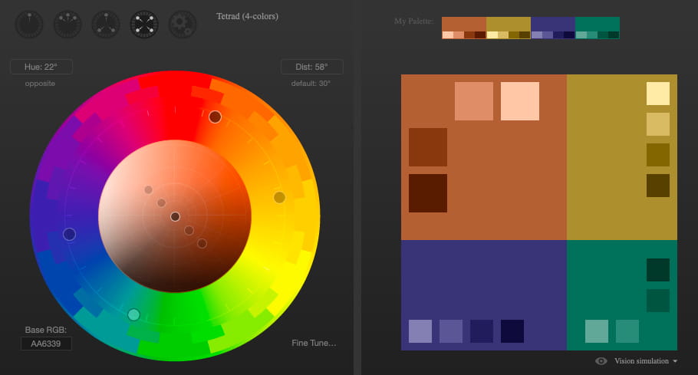698x375 pixels.
Task: Select the Monochromatic (1-color) scheme icon
Action: 29,24
